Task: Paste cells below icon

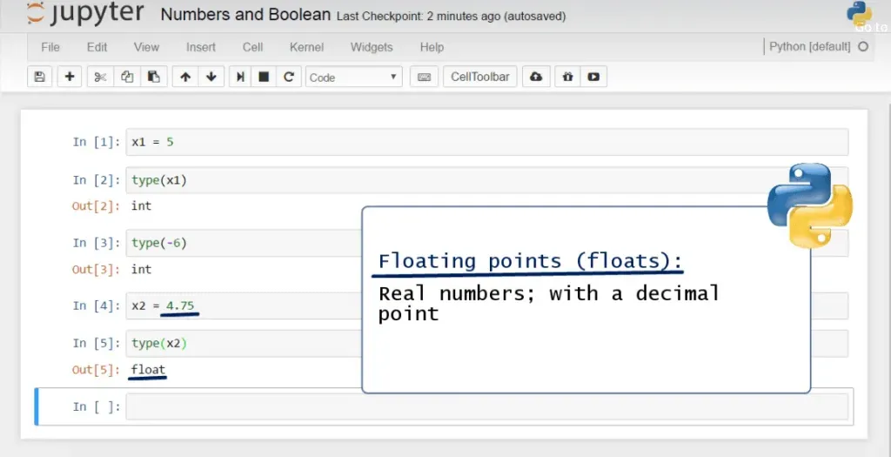Action: tap(153, 77)
